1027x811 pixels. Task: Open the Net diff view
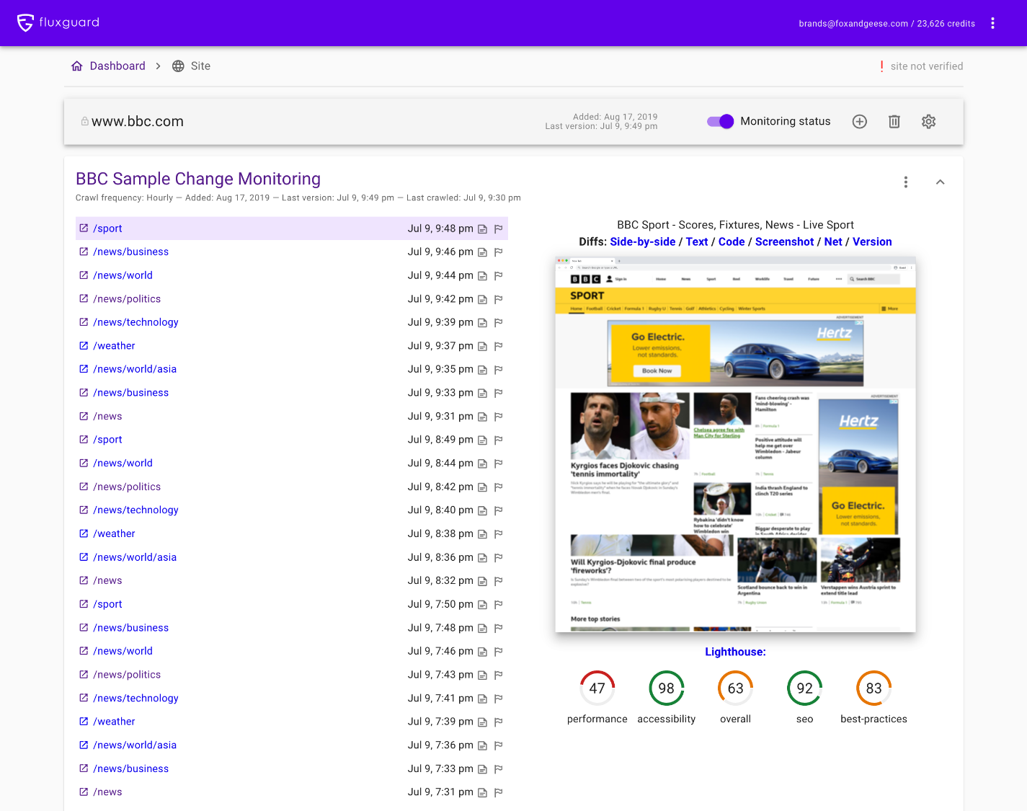click(x=833, y=241)
